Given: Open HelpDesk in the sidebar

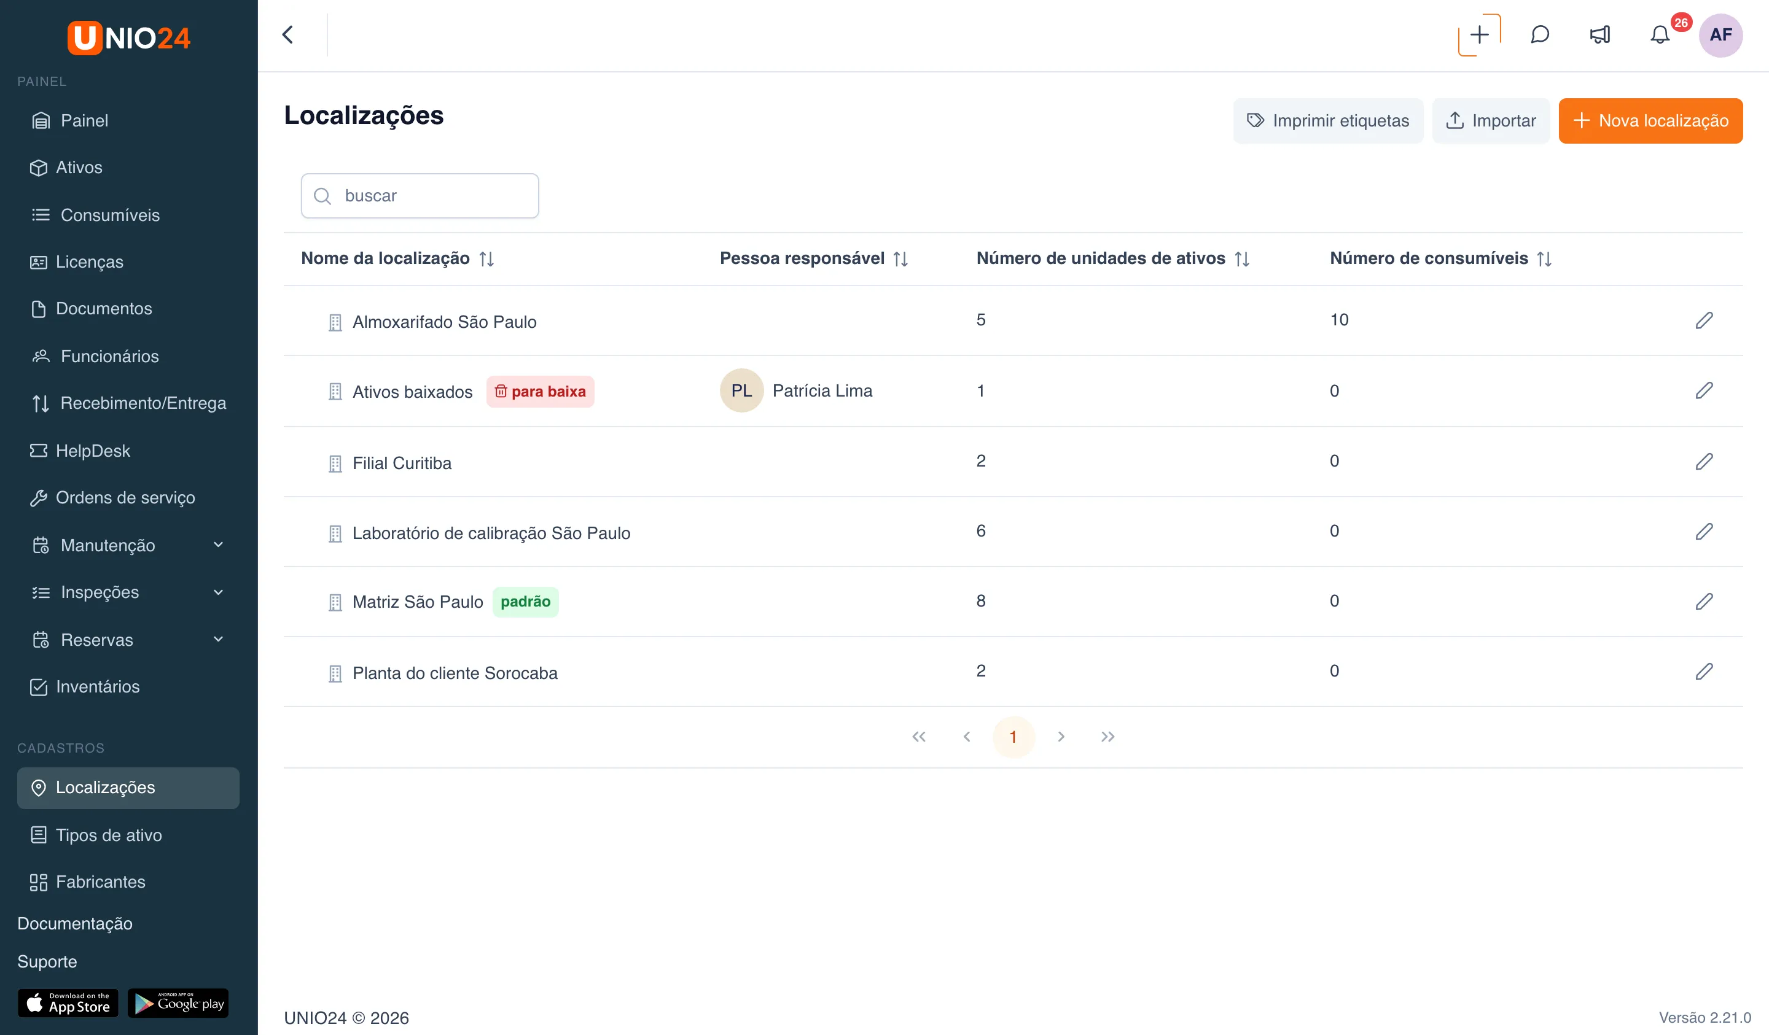Looking at the screenshot, I should 128,451.
